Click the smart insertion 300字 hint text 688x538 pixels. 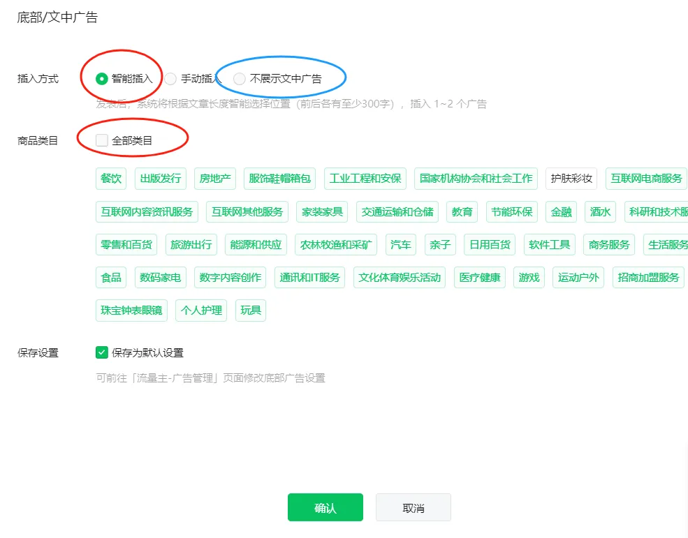pos(291,104)
